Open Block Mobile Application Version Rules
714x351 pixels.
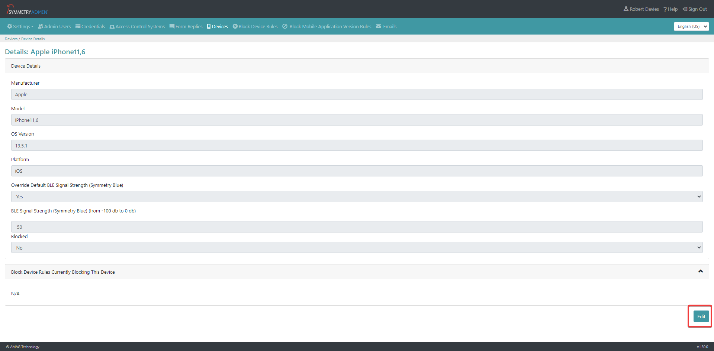(327, 26)
